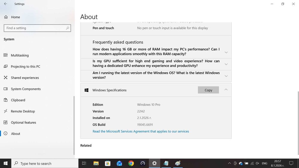Switch the ENG input language indicator
Viewport: 299px width, 168px height.
pyautogui.click(x=265, y=163)
